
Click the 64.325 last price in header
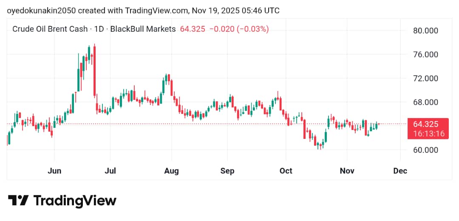coord(193,29)
